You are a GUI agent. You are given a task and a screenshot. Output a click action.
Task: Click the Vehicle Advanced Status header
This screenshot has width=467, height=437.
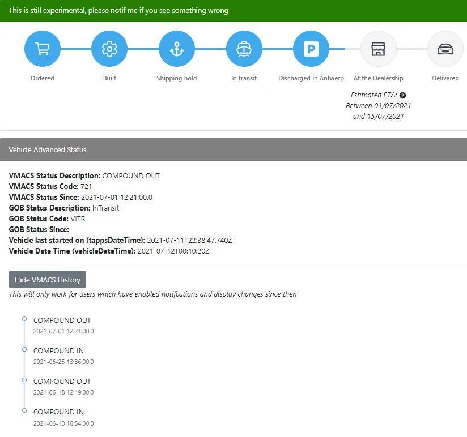point(233,149)
